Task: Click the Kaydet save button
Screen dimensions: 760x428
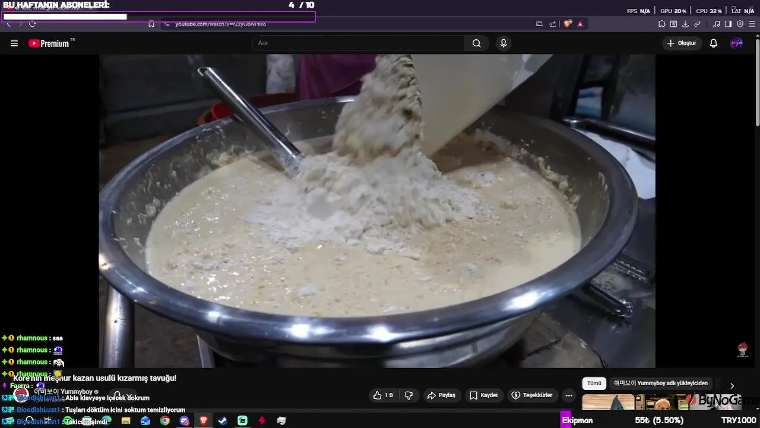Action: tap(483, 395)
